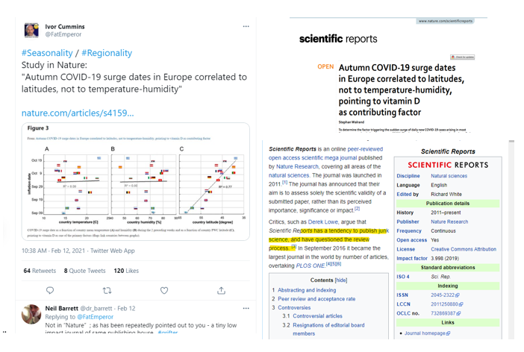Open Figure 3 image thumbnail
Screen dimensions: 524x352
click(136, 182)
